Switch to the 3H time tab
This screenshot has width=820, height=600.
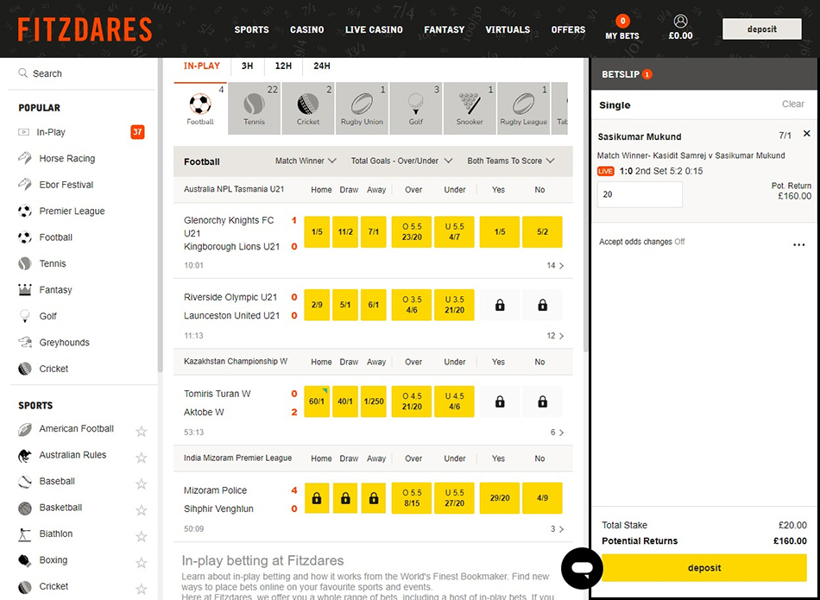point(247,66)
